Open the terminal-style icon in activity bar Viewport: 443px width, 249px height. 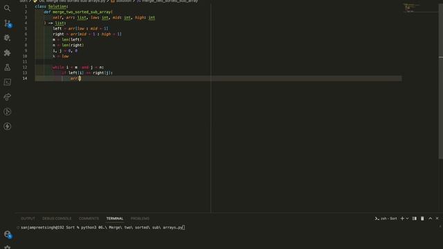(x=7, y=82)
